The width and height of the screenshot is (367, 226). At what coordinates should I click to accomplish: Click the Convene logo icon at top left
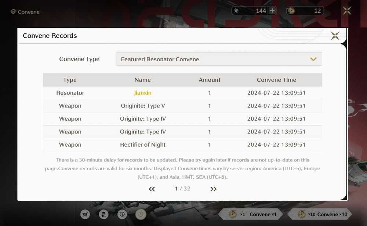click(14, 12)
